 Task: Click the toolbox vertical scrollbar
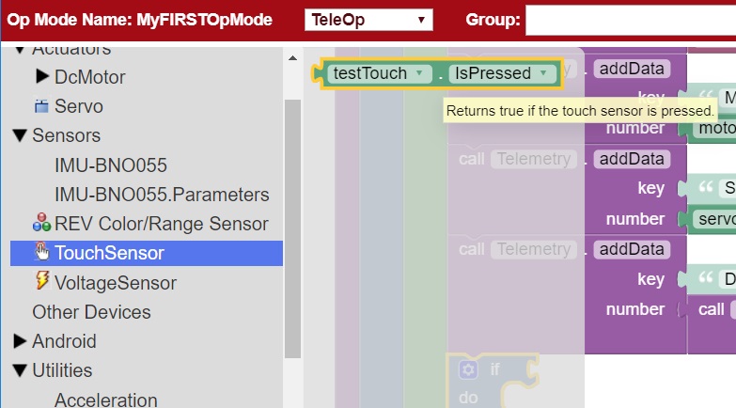click(x=292, y=226)
